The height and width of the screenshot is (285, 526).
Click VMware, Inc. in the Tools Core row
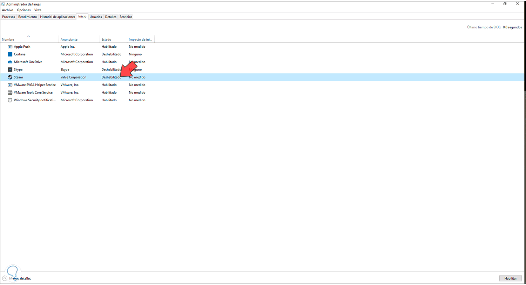coord(70,93)
